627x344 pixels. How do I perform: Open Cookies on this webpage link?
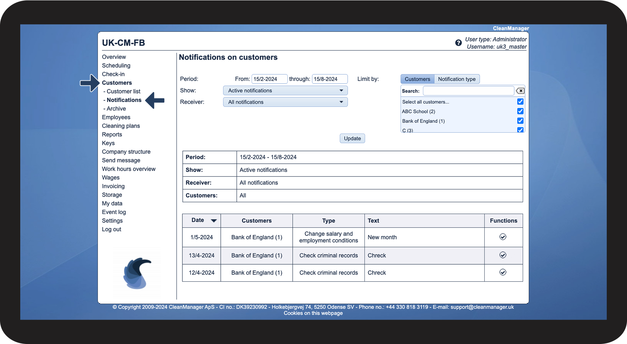(313, 313)
